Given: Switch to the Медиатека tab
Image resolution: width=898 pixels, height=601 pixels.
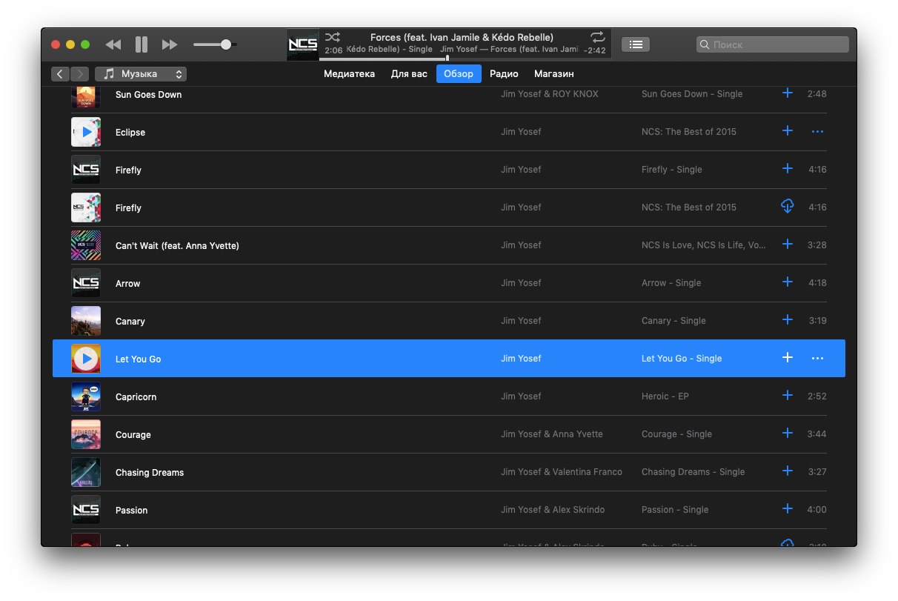Looking at the screenshot, I should click(x=349, y=74).
